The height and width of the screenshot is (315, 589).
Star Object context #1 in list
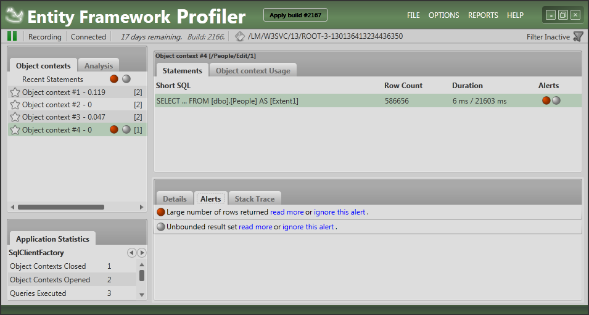click(15, 92)
